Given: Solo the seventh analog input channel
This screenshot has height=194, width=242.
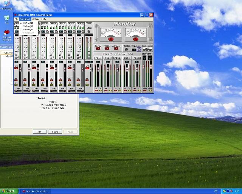Looking at the screenshot, I should (69, 85).
